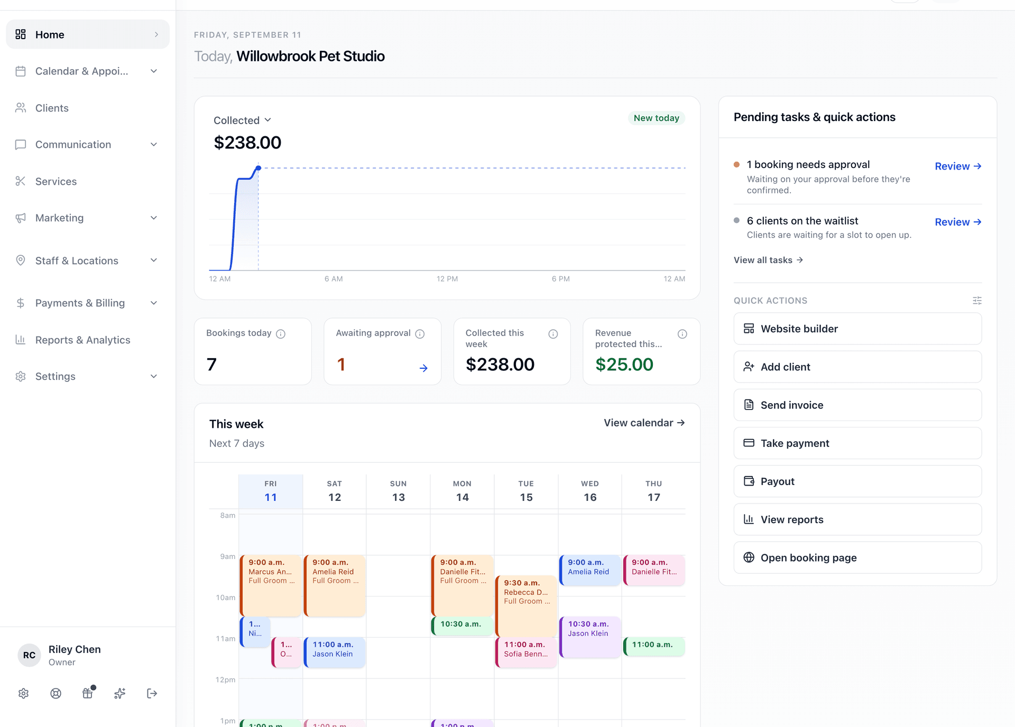Expand the Settings submenu chevron
1015x727 pixels.
point(154,377)
